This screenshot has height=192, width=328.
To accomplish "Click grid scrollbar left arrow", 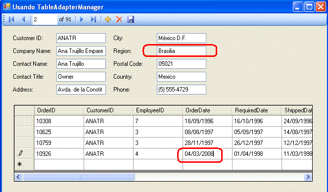I will [18, 177].
